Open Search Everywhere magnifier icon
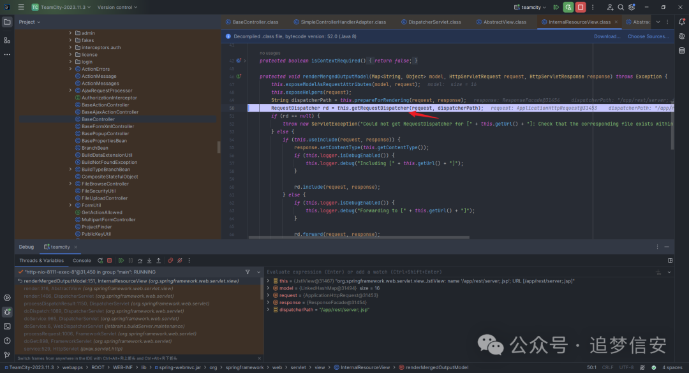The width and height of the screenshot is (689, 373). (x=621, y=7)
